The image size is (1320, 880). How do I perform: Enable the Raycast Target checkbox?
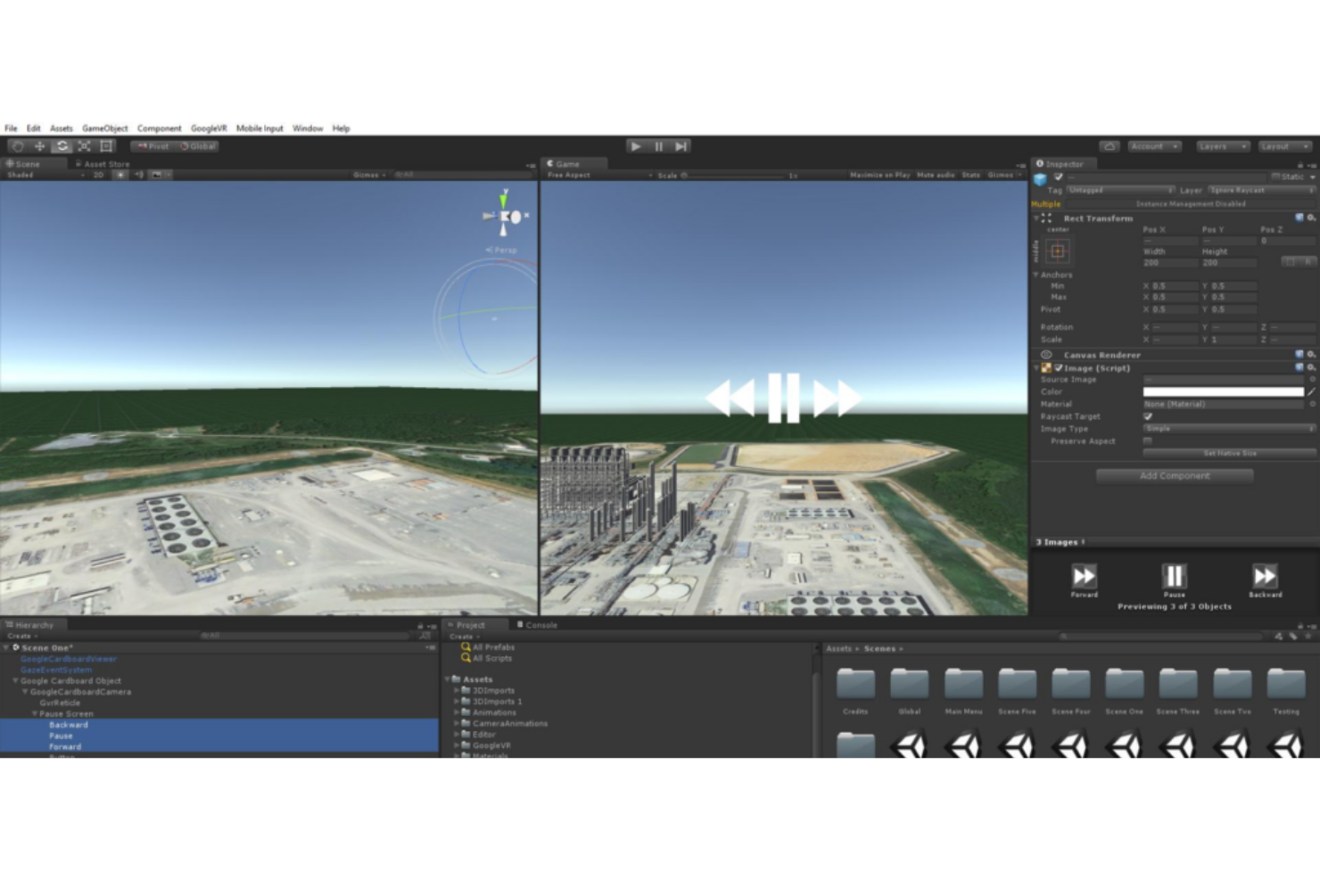(x=1148, y=416)
